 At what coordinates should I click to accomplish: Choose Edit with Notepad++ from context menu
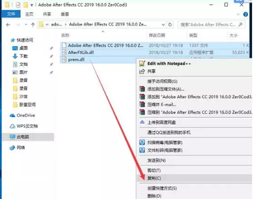(x=194, y=64)
